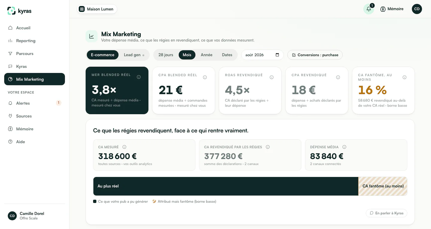Click the kyras logo icon
The height and width of the screenshot is (229, 431).
coord(11,11)
